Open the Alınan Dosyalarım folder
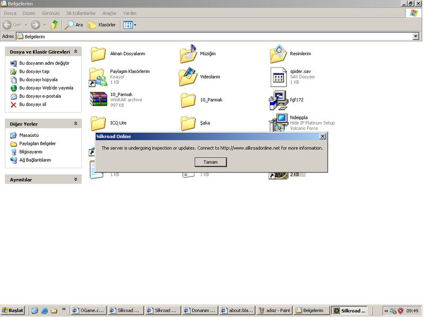This screenshot has width=425, height=317. tap(98, 54)
